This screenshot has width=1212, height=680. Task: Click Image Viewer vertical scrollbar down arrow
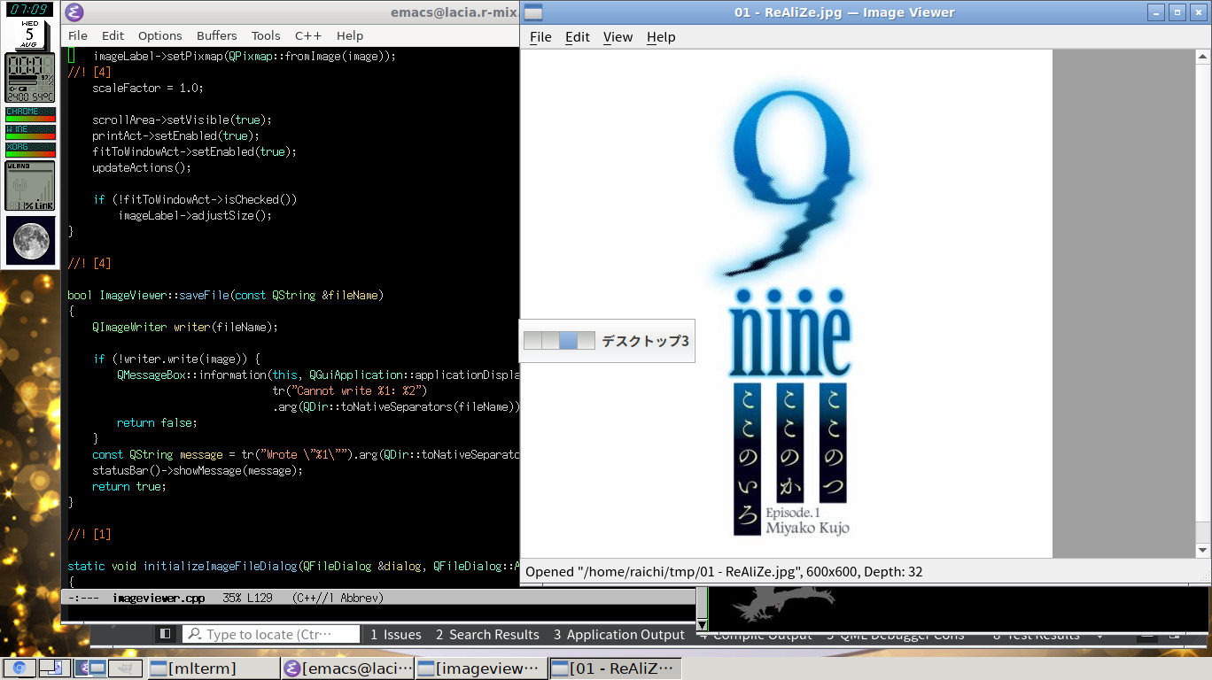tap(1202, 550)
